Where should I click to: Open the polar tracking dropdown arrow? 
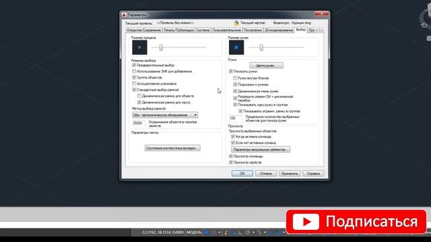(x=253, y=233)
